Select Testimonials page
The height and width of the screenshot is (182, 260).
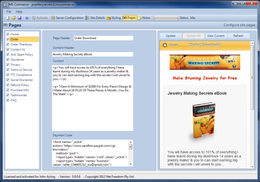[19, 95]
